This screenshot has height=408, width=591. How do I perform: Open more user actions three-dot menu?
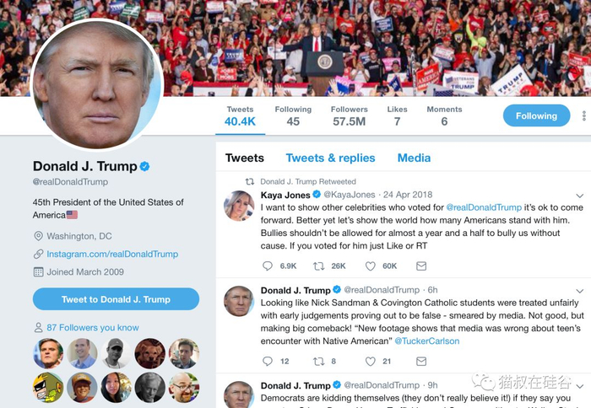pyautogui.click(x=584, y=116)
